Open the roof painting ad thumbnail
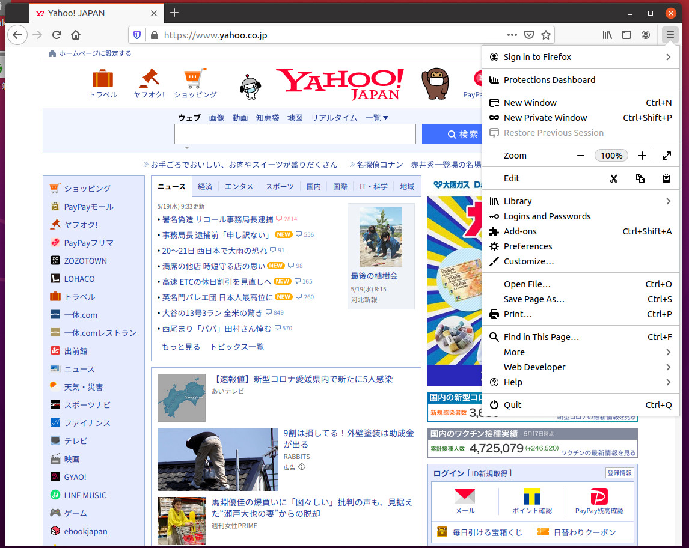This screenshot has width=689, height=548. tap(218, 459)
